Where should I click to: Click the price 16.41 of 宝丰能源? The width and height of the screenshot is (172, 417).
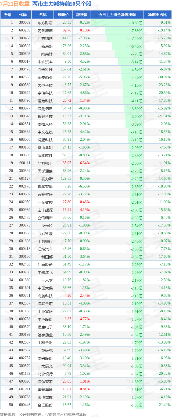pos(67,210)
